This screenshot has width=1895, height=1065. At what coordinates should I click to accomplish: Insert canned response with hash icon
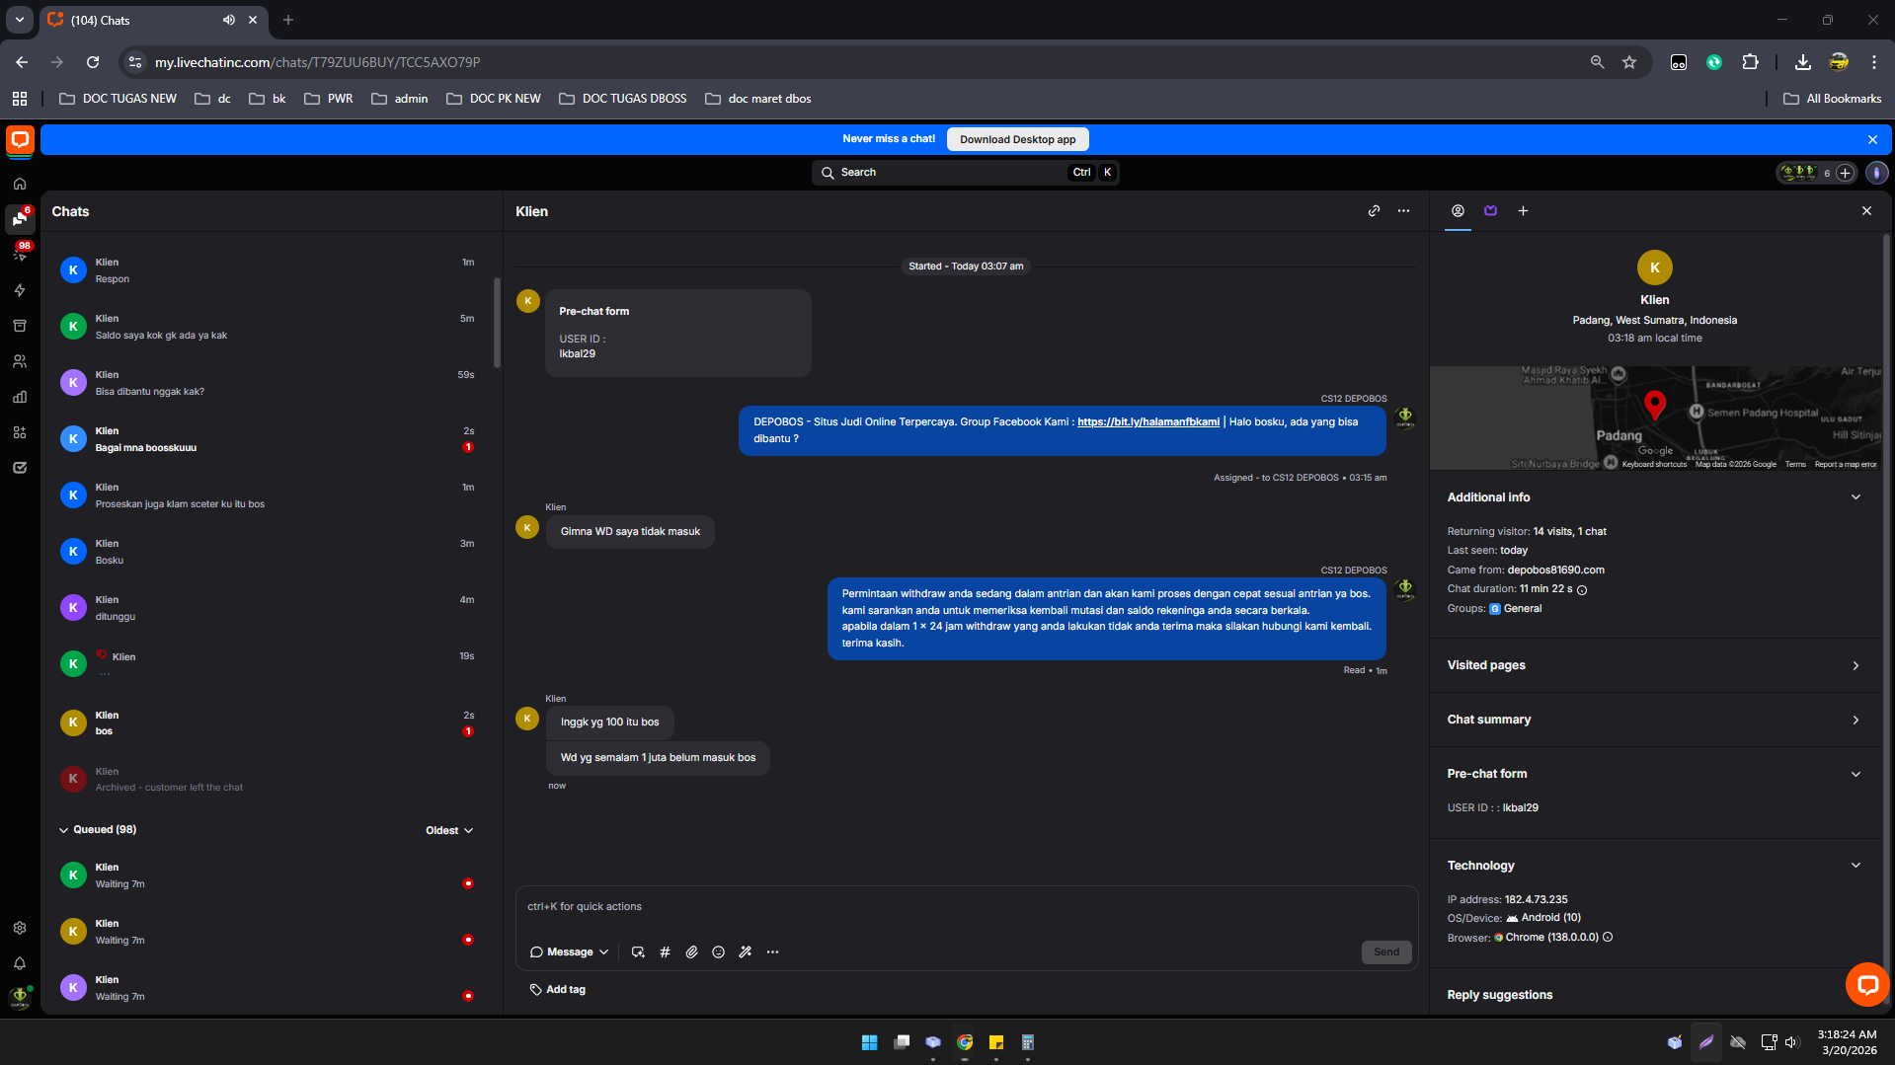[665, 952]
